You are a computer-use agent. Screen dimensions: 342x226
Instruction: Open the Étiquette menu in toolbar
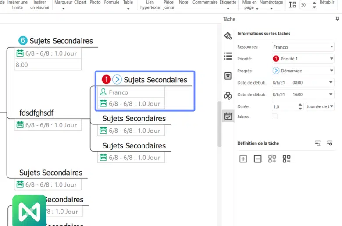[x=228, y=5]
